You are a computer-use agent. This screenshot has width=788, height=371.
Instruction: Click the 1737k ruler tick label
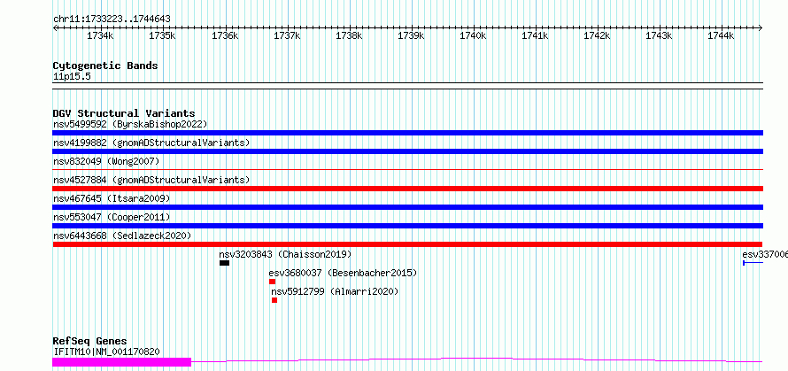(287, 35)
